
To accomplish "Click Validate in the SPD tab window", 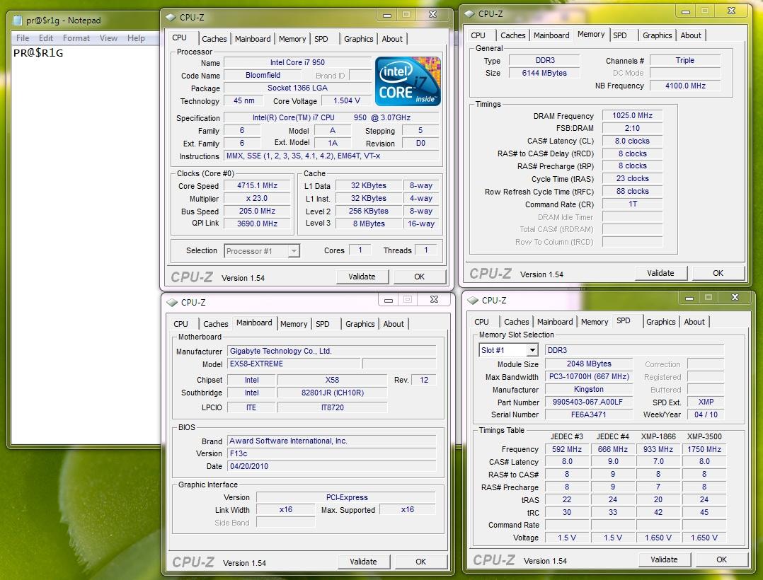I will click(664, 559).
